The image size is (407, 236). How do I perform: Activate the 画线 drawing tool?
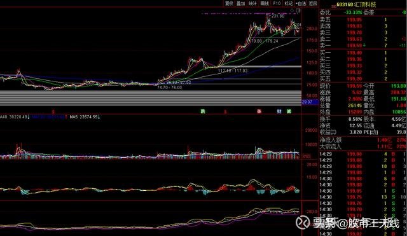(265, 3)
